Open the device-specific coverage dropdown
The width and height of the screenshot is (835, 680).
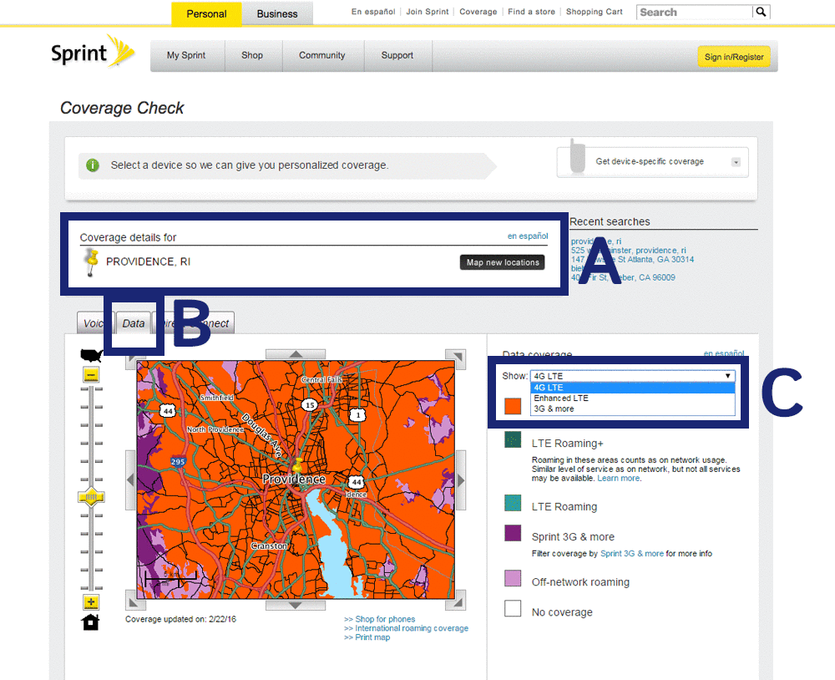pyautogui.click(x=736, y=162)
